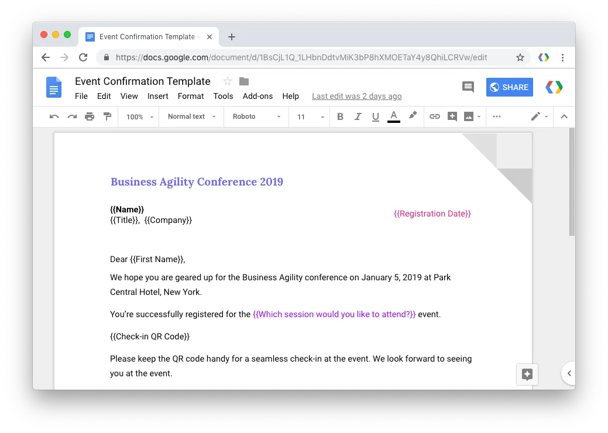Open comment history icon near Share button

pos(468,87)
